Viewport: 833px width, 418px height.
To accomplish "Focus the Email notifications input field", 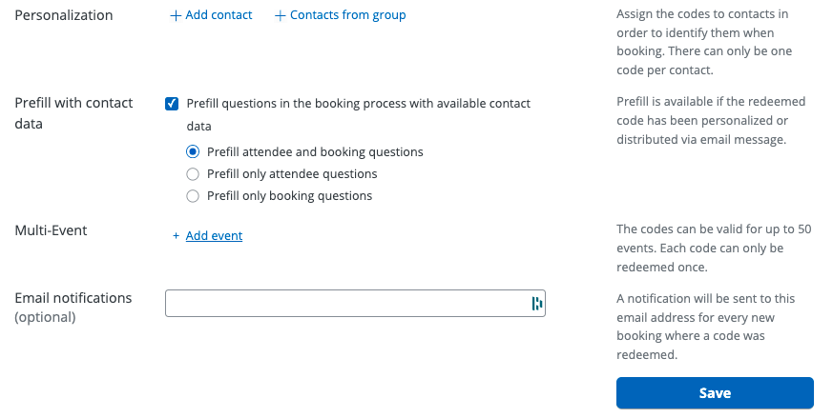I will [345, 304].
